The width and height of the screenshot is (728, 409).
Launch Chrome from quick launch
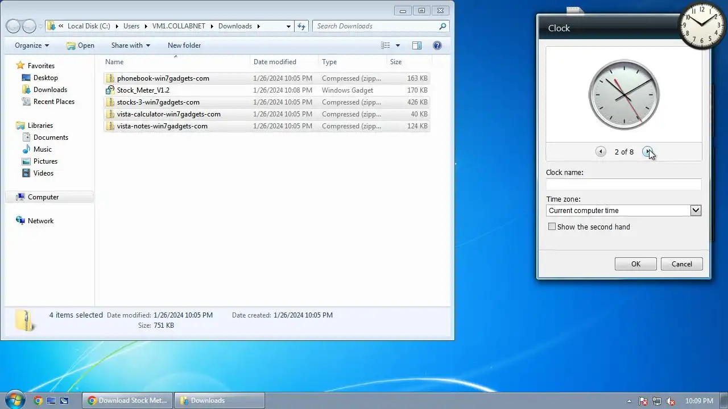point(38,400)
